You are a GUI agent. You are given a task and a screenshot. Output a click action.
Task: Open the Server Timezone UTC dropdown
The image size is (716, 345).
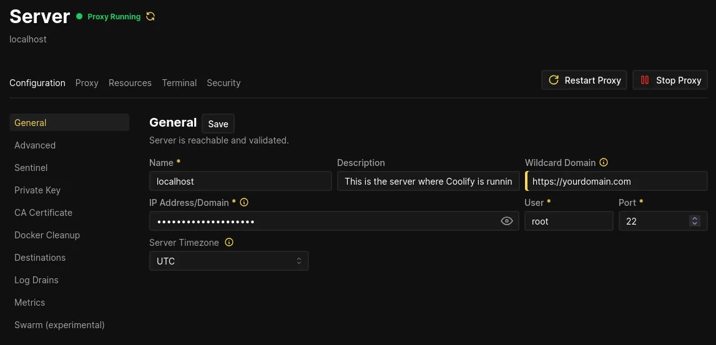point(228,261)
